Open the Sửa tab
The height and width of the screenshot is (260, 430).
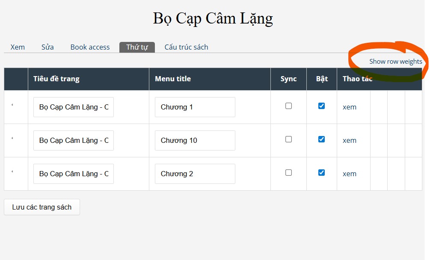47,47
